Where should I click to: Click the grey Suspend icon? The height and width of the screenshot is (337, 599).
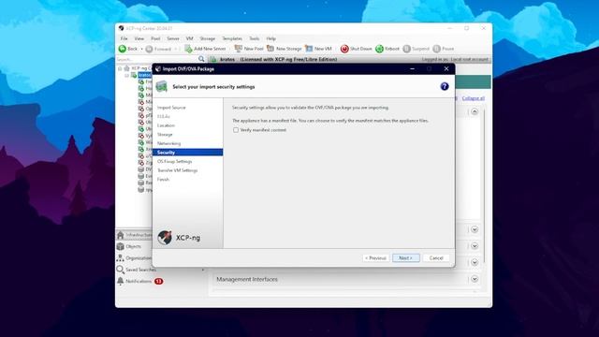(407, 49)
